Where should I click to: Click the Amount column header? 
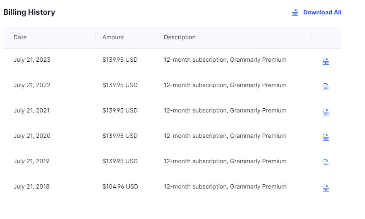(x=113, y=37)
